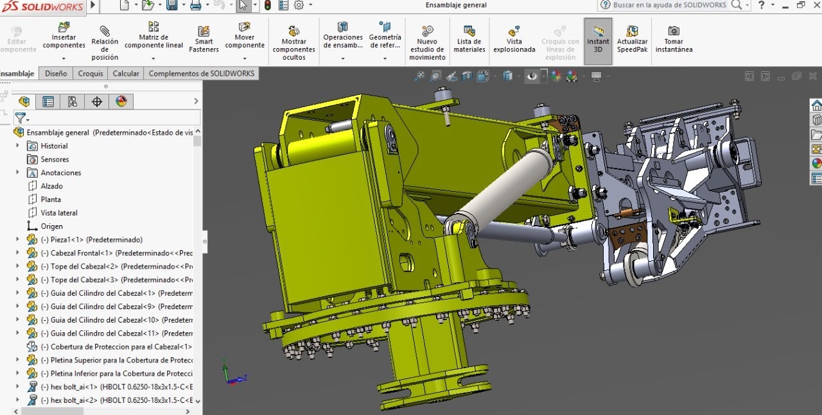
Task: Click Zoom to area magnifier icon
Action: pyautogui.click(x=436, y=76)
